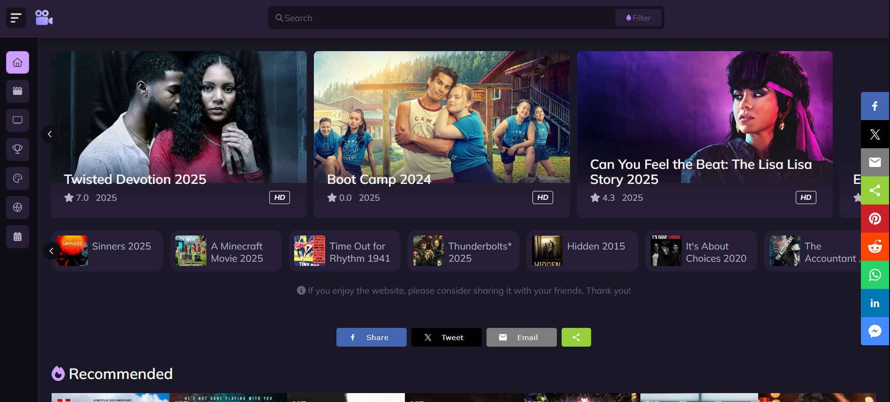Share on LinkedIn via floating side bar

coord(875,303)
